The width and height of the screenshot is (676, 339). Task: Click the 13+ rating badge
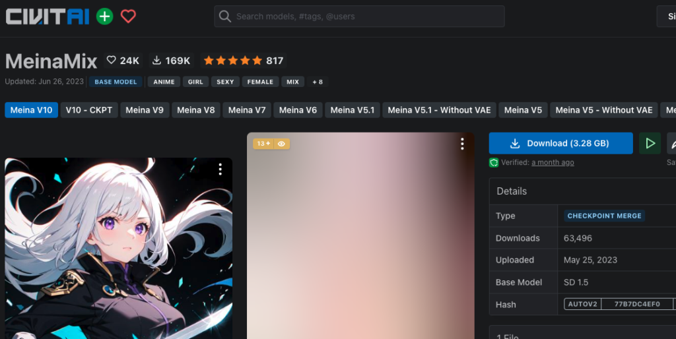[263, 144]
